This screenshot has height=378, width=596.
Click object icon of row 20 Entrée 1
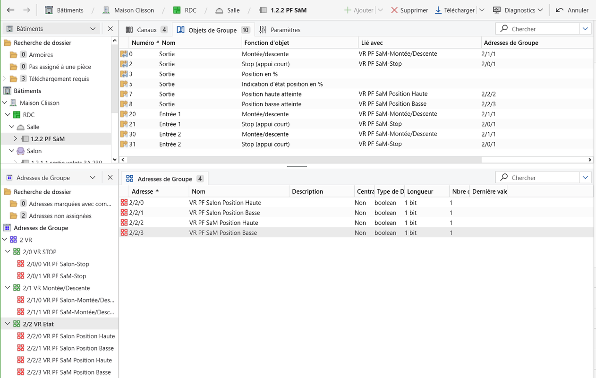click(x=124, y=114)
